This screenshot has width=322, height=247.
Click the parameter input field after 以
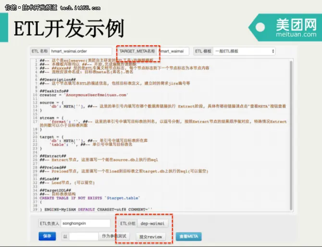(x=84, y=236)
